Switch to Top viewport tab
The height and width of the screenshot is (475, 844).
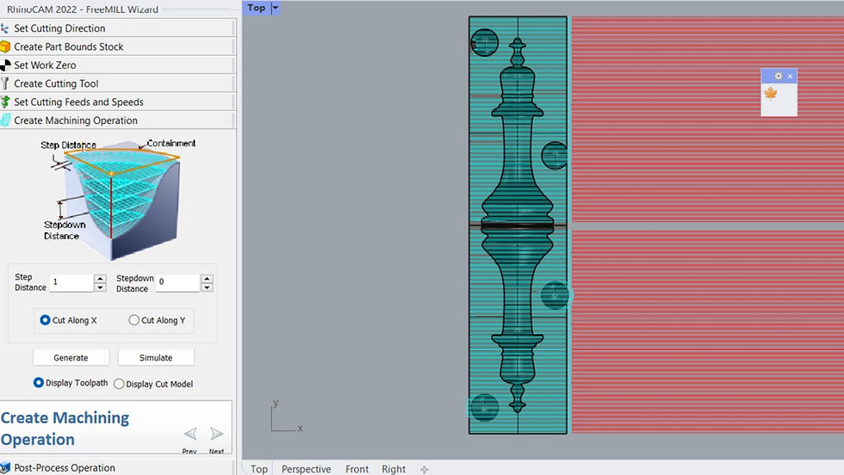click(x=259, y=468)
